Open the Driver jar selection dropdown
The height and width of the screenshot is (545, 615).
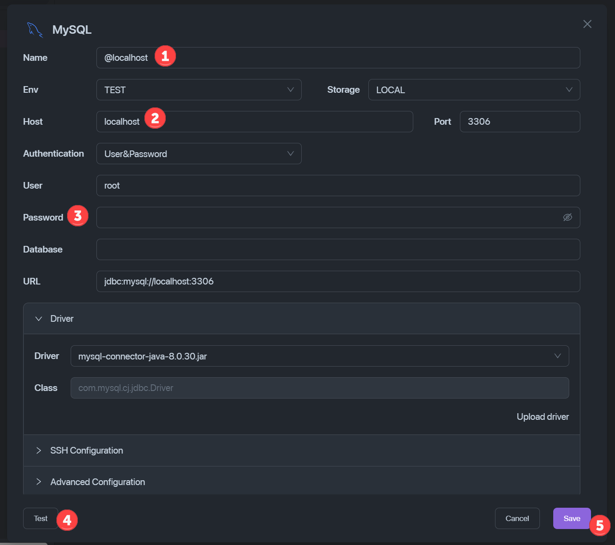319,356
